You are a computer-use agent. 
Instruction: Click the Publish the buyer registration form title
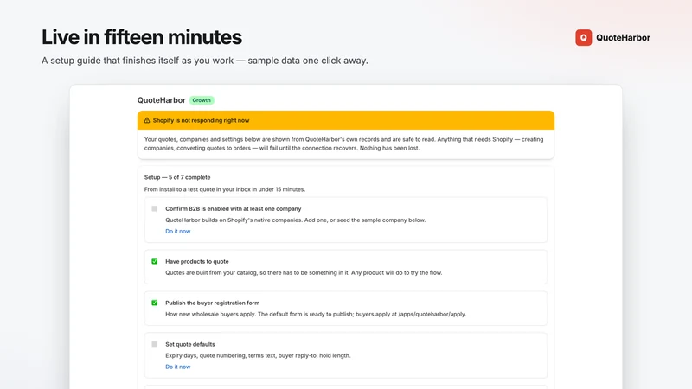[x=212, y=303]
